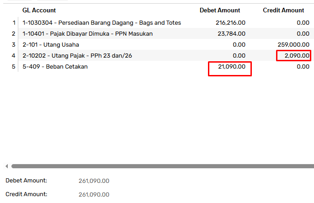Screen dimensions: 314x203
Task: Click total Debet Amount 261,090.00 field
Action: pyautogui.click(x=94, y=181)
